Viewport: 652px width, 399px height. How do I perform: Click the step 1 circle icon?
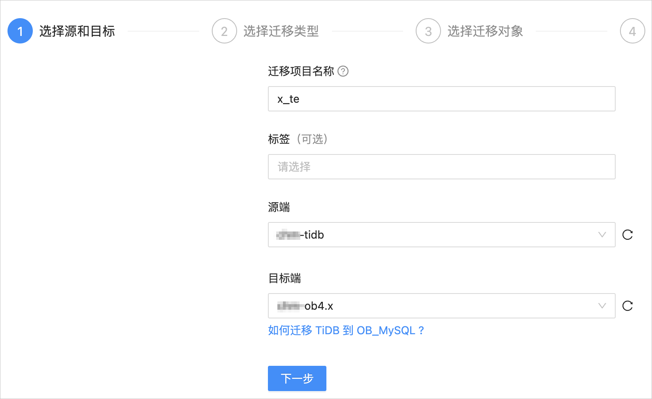20,31
